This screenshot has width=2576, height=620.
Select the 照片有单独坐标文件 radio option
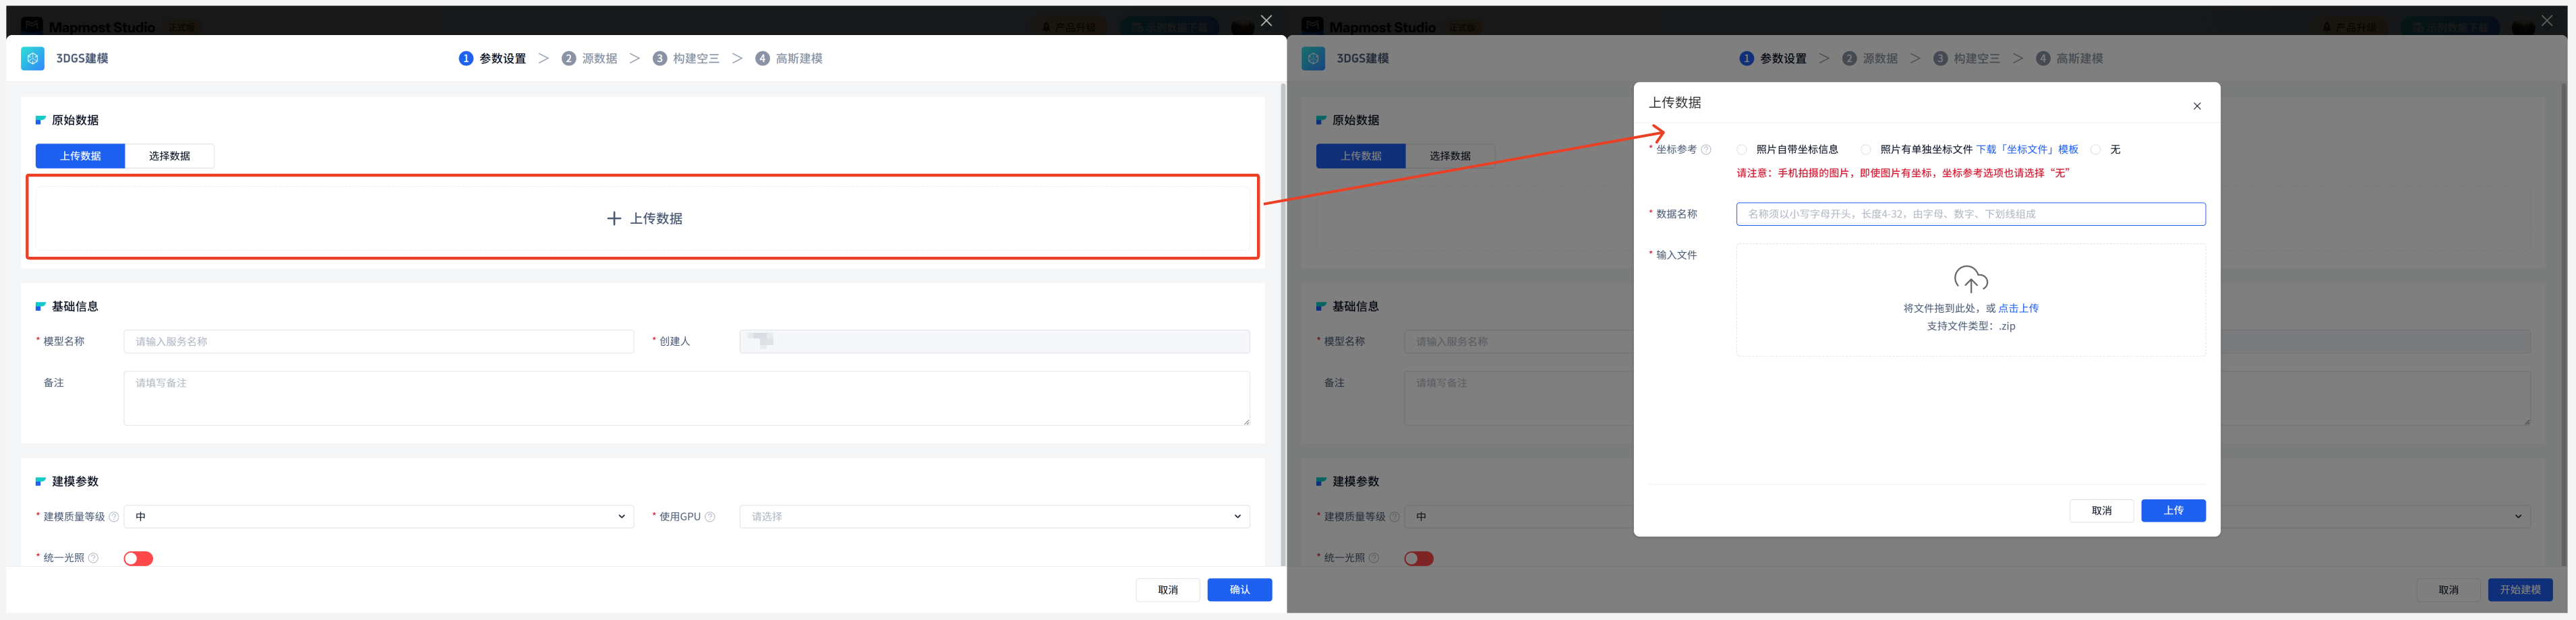(1865, 150)
